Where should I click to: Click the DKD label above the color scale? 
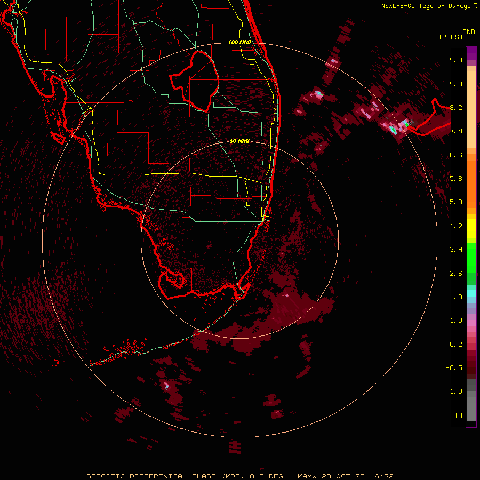[468, 32]
